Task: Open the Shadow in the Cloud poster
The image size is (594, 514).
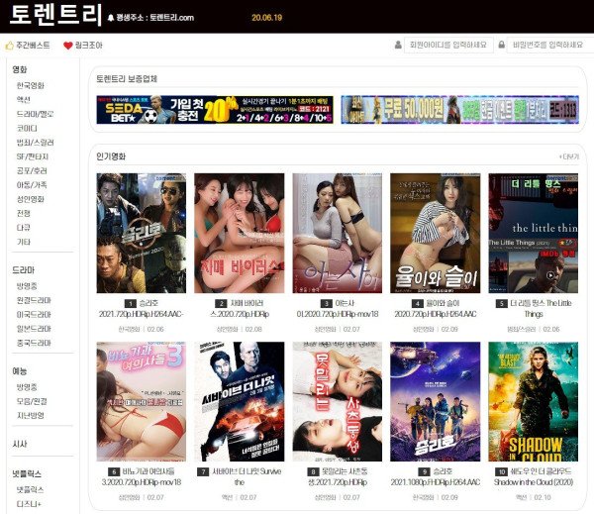Action: [533, 401]
